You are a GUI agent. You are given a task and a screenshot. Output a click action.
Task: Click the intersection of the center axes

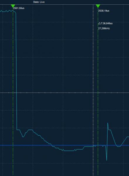point(93,93)
